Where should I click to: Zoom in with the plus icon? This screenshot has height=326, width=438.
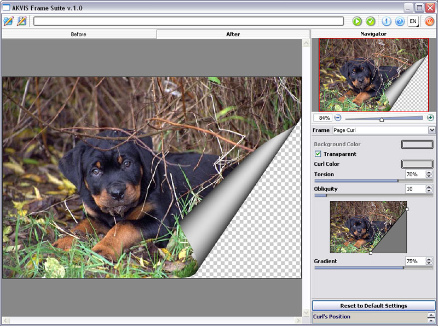tap(430, 118)
